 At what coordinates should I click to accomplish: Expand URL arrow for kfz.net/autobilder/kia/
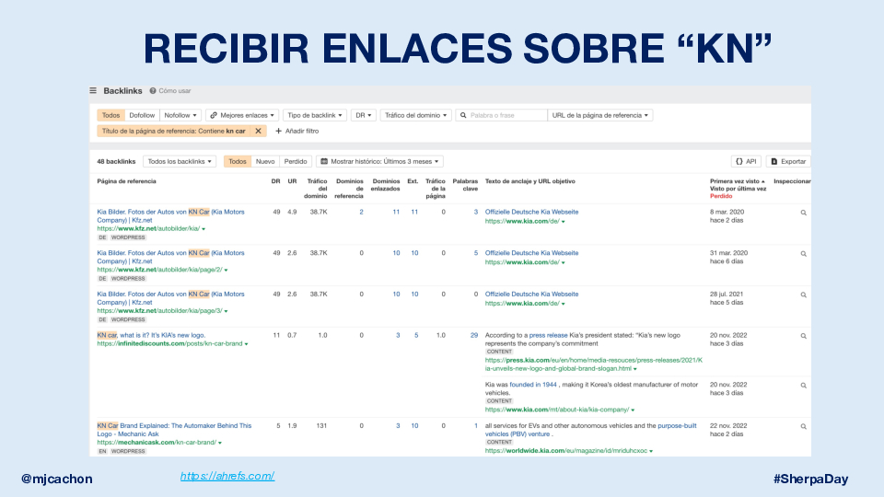204,229
